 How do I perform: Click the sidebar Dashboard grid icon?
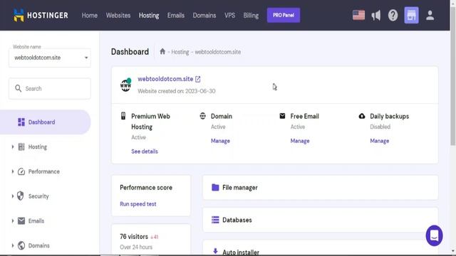coord(21,122)
